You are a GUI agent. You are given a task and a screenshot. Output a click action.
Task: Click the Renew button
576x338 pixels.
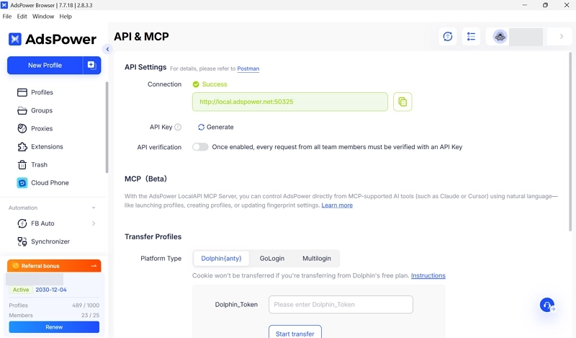click(x=54, y=327)
